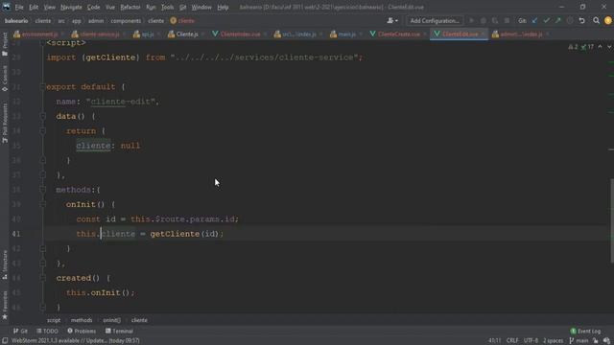This screenshot has width=614, height=345.
Task: Show Git history clock icon
Action: click(570, 21)
